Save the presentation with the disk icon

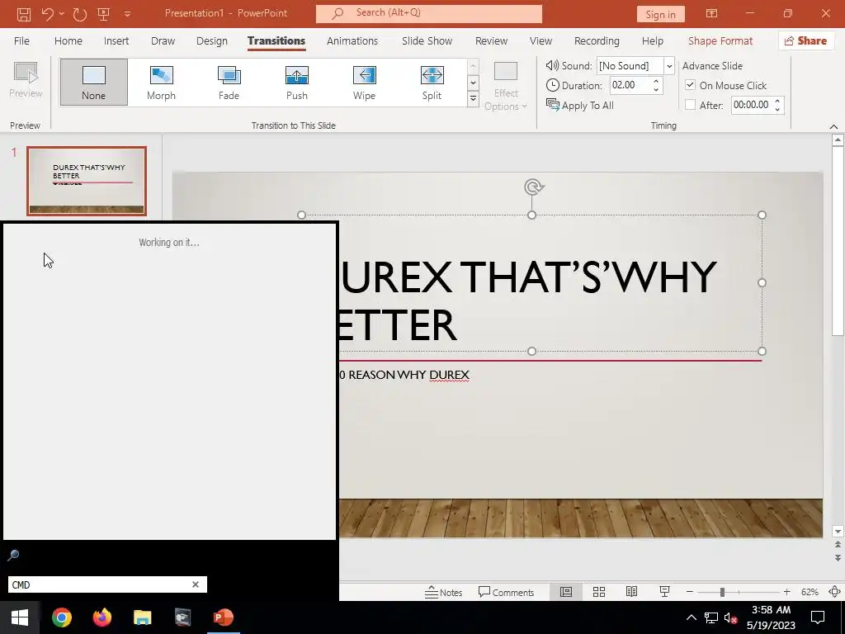tap(24, 14)
